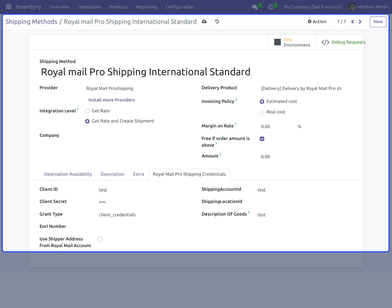Go to next record arrow

(360, 22)
